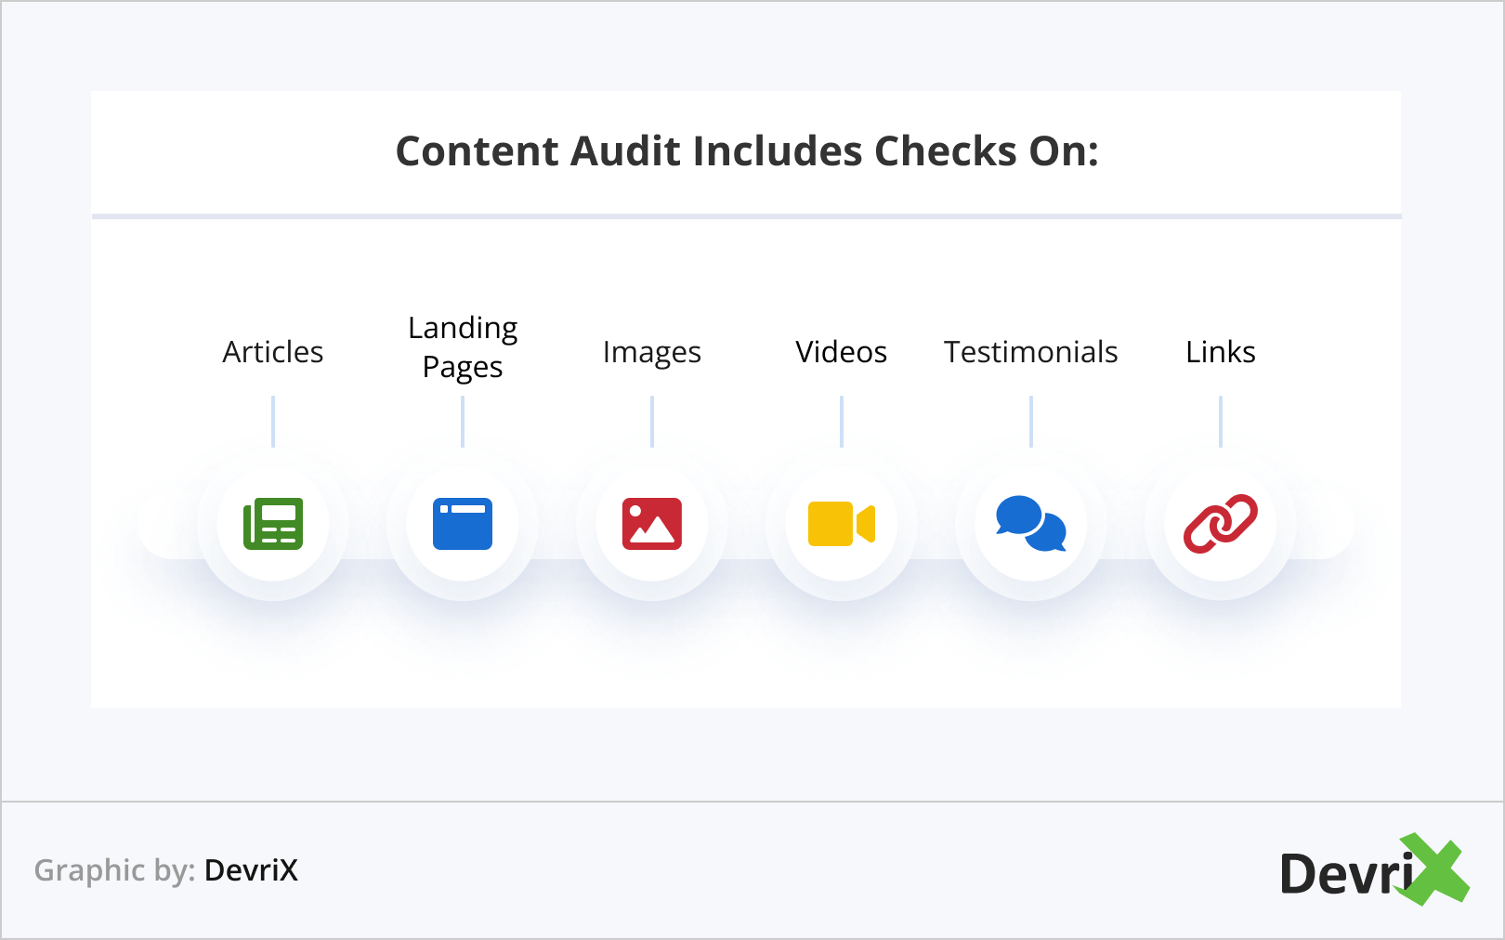Click the connector line under Testimonials

pos(1031,422)
